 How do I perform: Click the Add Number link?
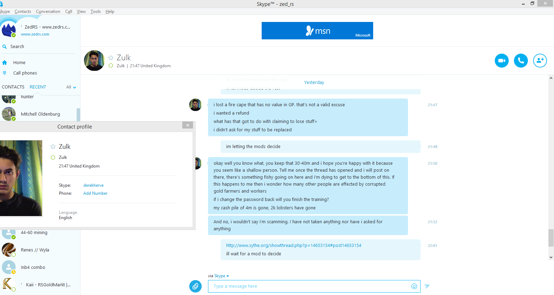click(x=95, y=193)
